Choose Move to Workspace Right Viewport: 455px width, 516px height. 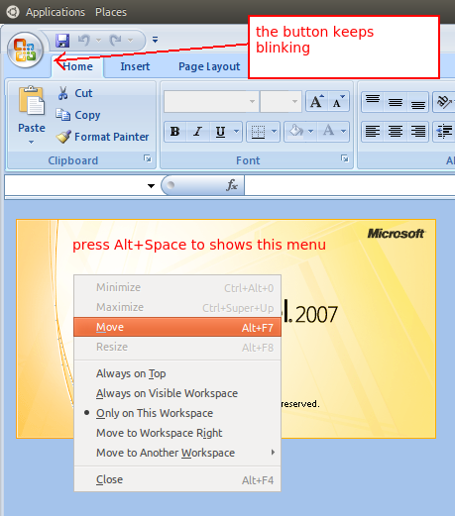177,433
